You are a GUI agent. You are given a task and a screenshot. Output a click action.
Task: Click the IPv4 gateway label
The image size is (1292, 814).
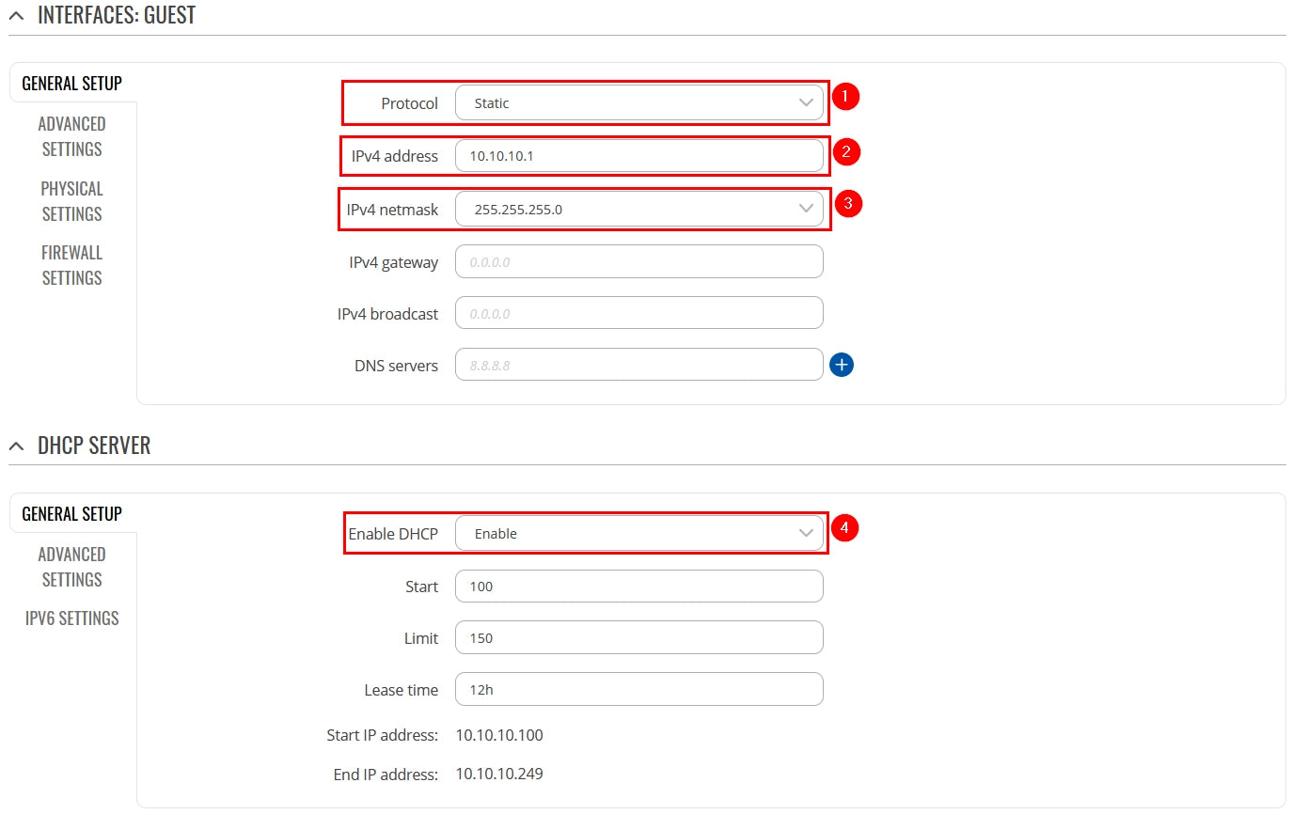tap(394, 262)
